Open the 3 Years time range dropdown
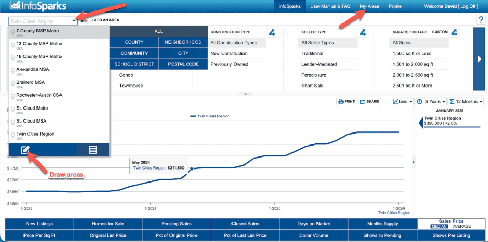 [x=431, y=101]
